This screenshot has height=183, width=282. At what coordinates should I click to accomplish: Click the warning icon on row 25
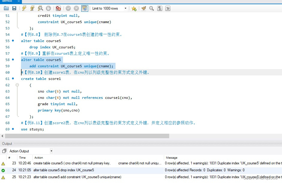[x=3, y=177]
